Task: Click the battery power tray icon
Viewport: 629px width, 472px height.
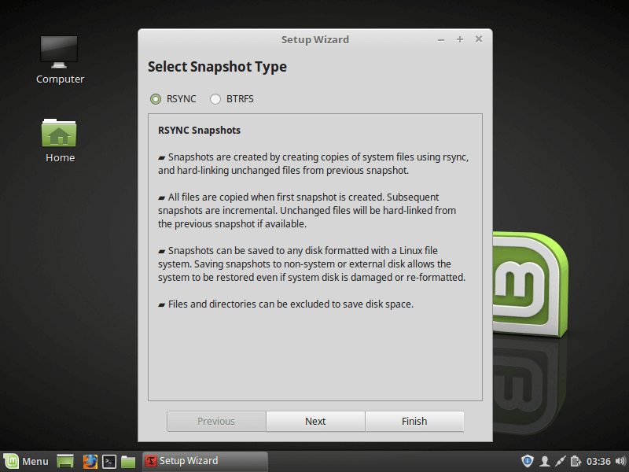Action: [576, 461]
